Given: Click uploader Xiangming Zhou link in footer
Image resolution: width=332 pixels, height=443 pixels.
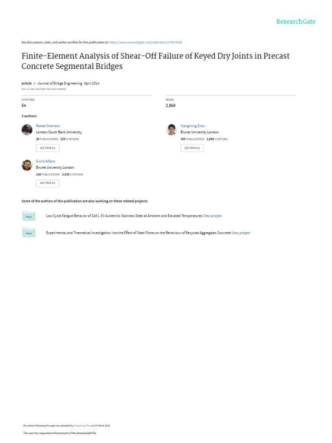Looking at the screenshot, I should point(83,426).
